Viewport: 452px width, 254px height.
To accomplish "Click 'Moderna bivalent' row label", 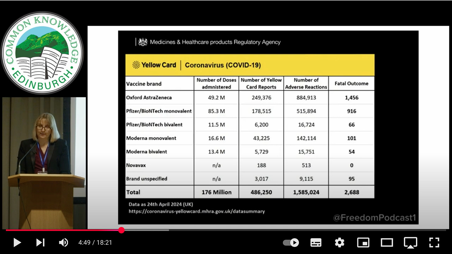I will coord(147,152).
